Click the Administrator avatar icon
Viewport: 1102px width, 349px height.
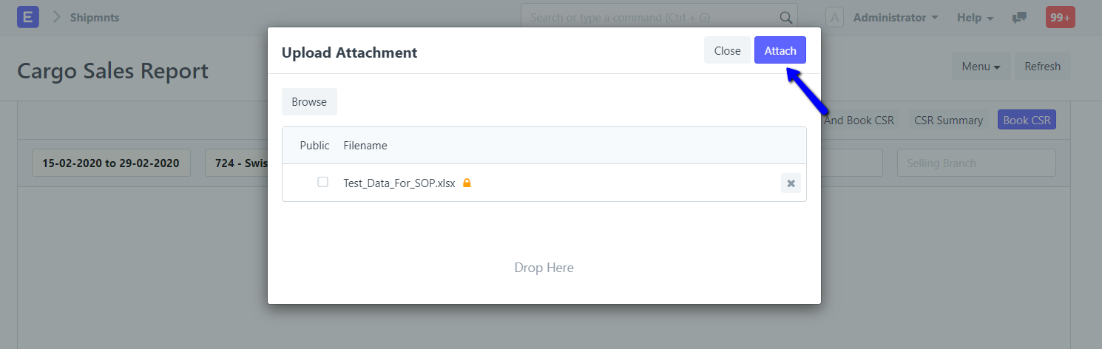pyautogui.click(x=834, y=17)
